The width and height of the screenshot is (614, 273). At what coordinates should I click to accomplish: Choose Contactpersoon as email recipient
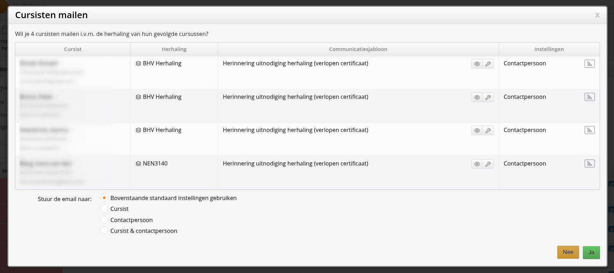(104, 220)
